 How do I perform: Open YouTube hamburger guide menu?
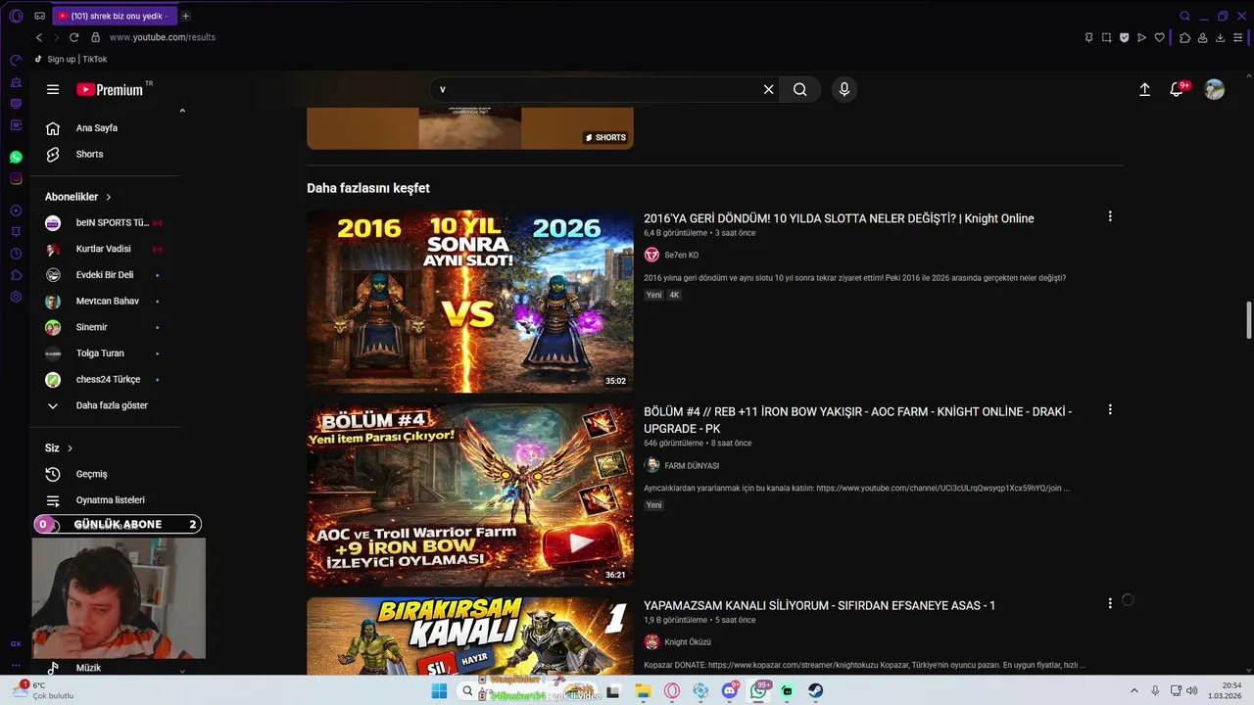53,89
